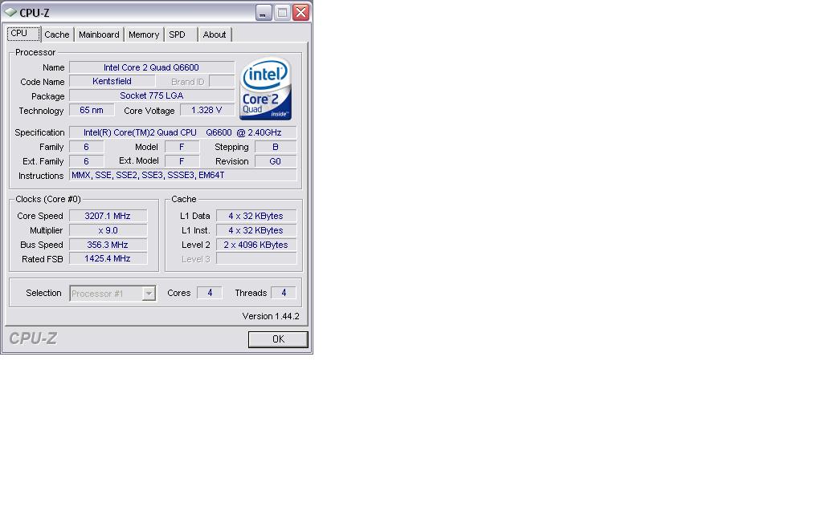838x519 pixels.
Task: Click the OK button
Action: 278,339
